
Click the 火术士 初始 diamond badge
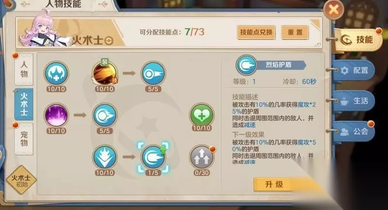click(x=21, y=180)
